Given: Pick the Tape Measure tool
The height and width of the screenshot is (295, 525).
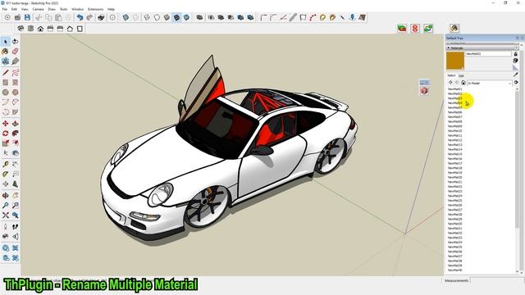Looking at the screenshot, I should click(5, 164).
